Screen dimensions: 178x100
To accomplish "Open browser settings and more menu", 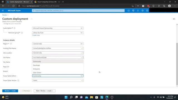I will [175, 6].
